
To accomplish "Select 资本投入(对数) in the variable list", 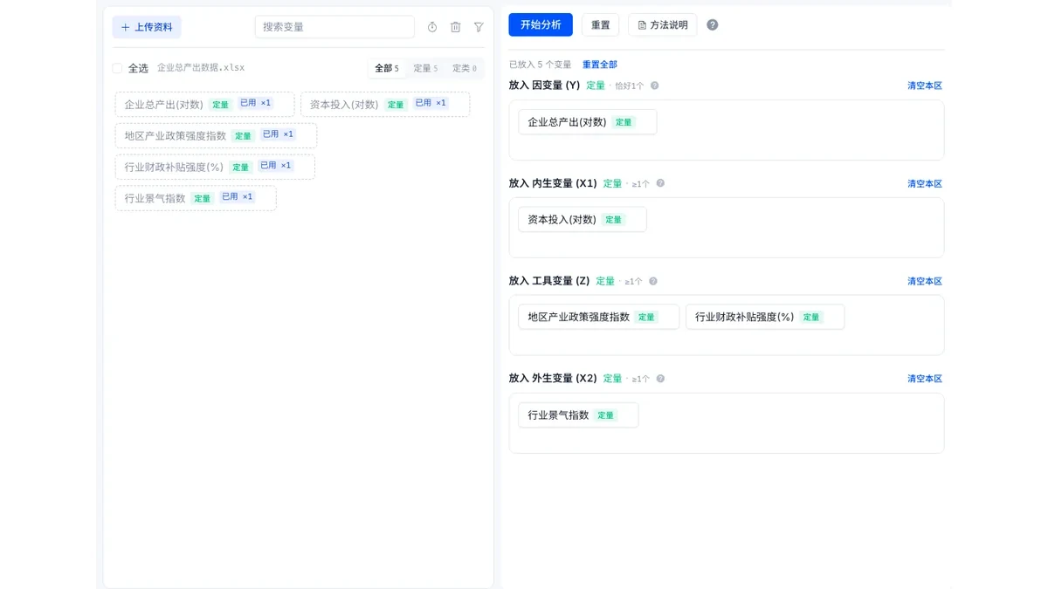I will [385, 104].
